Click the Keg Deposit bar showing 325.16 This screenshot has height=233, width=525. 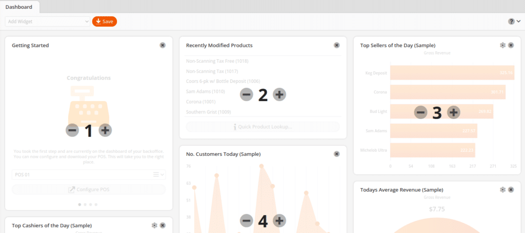coord(452,73)
